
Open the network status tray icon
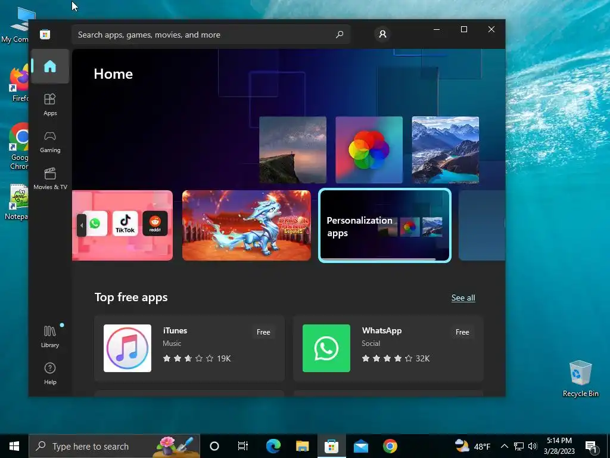coord(519,446)
